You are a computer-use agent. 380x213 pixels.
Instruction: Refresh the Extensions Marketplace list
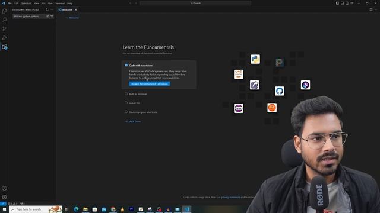(x=47, y=10)
